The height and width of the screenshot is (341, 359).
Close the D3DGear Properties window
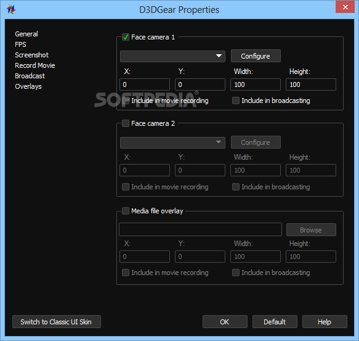(345, 7)
